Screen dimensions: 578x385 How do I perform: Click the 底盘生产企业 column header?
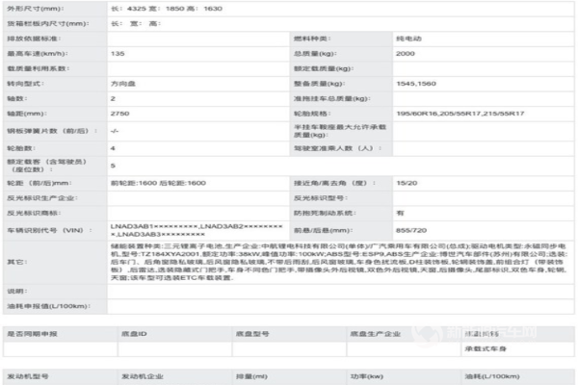coord(376,334)
